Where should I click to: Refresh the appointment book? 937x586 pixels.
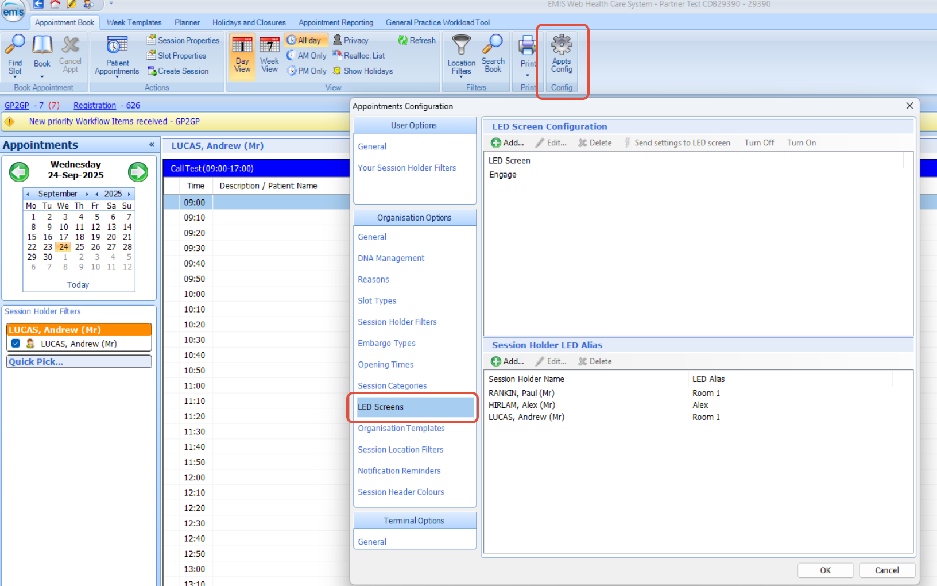click(x=417, y=40)
